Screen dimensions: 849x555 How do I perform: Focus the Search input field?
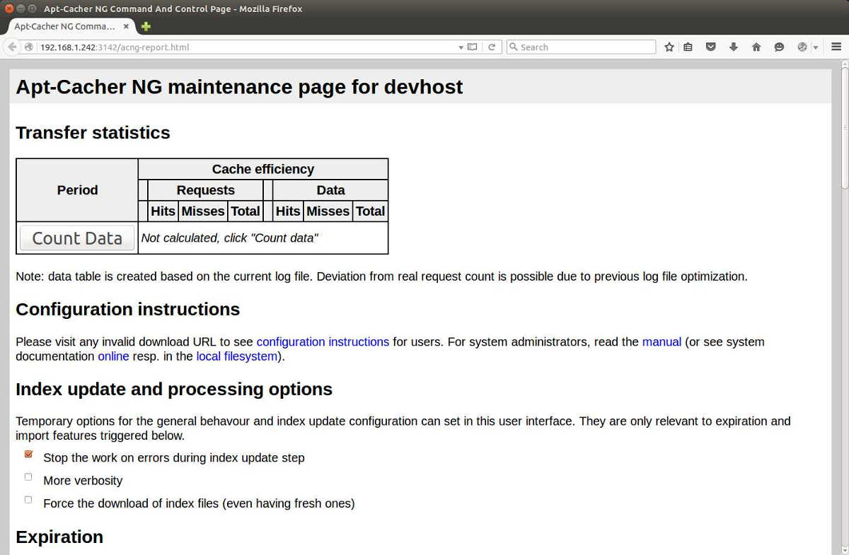click(582, 47)
